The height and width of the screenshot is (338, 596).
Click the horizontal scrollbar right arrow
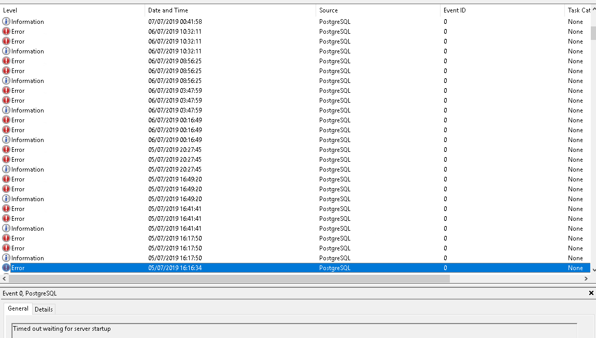586,279
